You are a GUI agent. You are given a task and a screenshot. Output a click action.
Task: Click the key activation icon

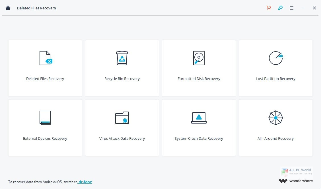280,8
